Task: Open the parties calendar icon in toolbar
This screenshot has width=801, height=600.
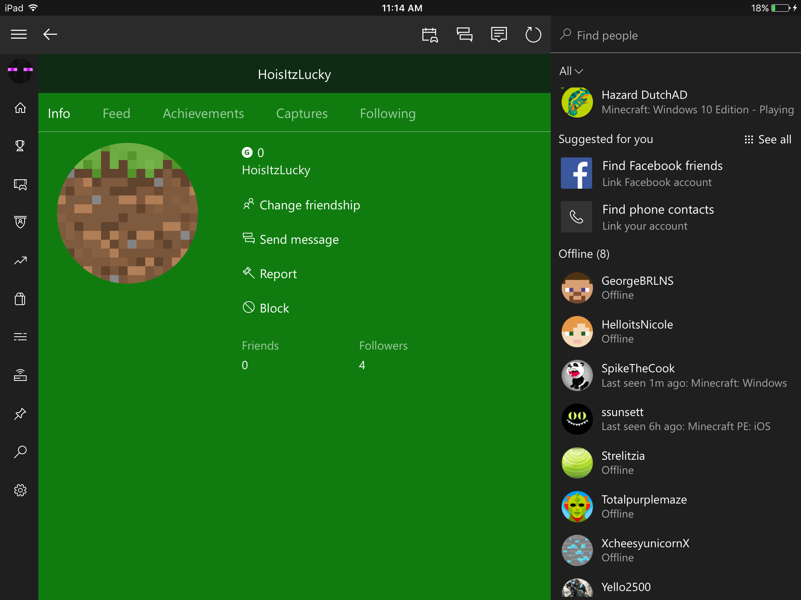Action: point(430,35)
